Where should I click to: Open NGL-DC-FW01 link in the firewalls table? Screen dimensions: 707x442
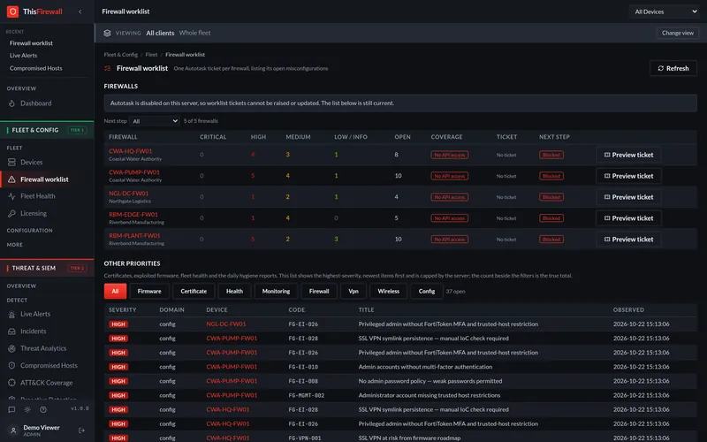[x=128, y=193]
